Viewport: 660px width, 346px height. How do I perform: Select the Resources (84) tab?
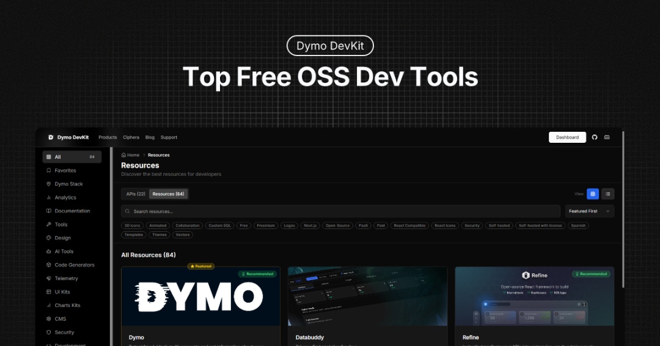pyautogui.click(x=169, y=194)
